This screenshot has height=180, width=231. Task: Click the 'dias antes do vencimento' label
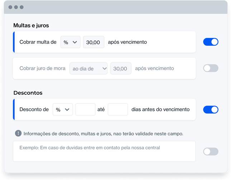[160, 110]
